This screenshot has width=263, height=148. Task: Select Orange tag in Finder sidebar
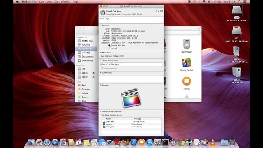[x=86, y=89]
